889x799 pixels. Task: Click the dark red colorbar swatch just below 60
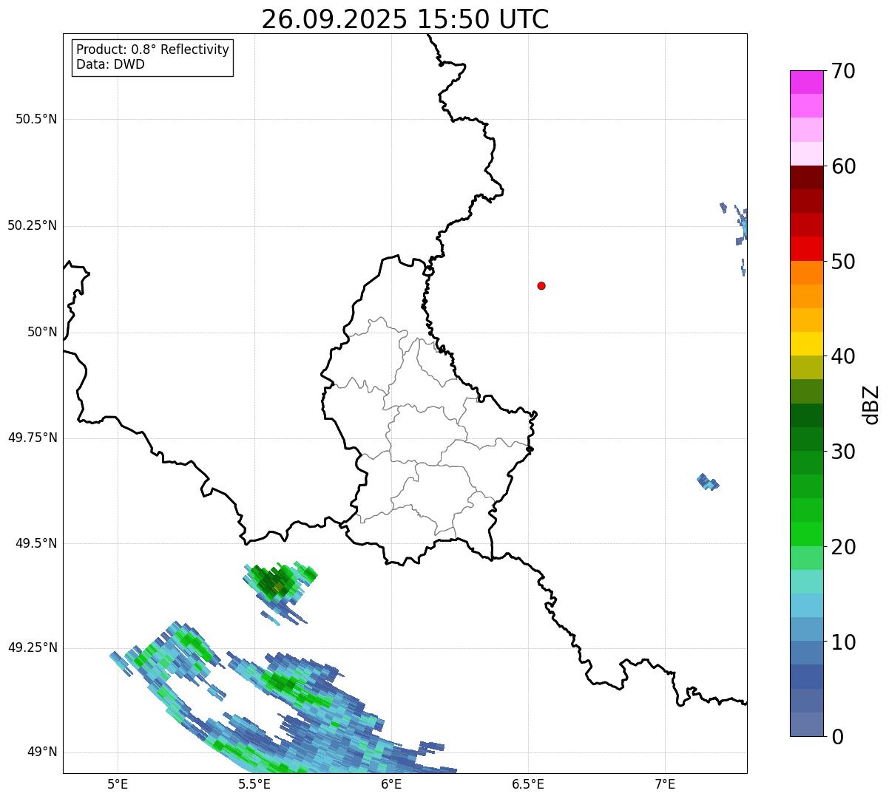tap(806, 177)
